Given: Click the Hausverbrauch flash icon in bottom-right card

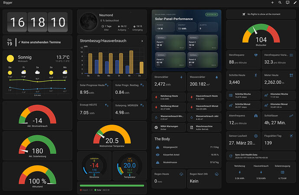Looking at the screenshot, I should (x=261, y=172).
